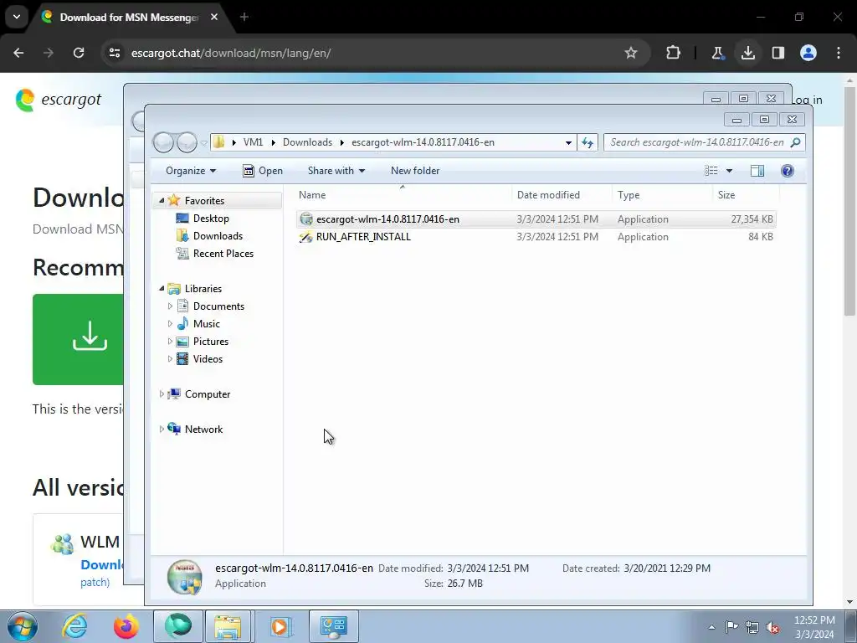
Task: Expand the Pictures library
Action: (170, 342)
